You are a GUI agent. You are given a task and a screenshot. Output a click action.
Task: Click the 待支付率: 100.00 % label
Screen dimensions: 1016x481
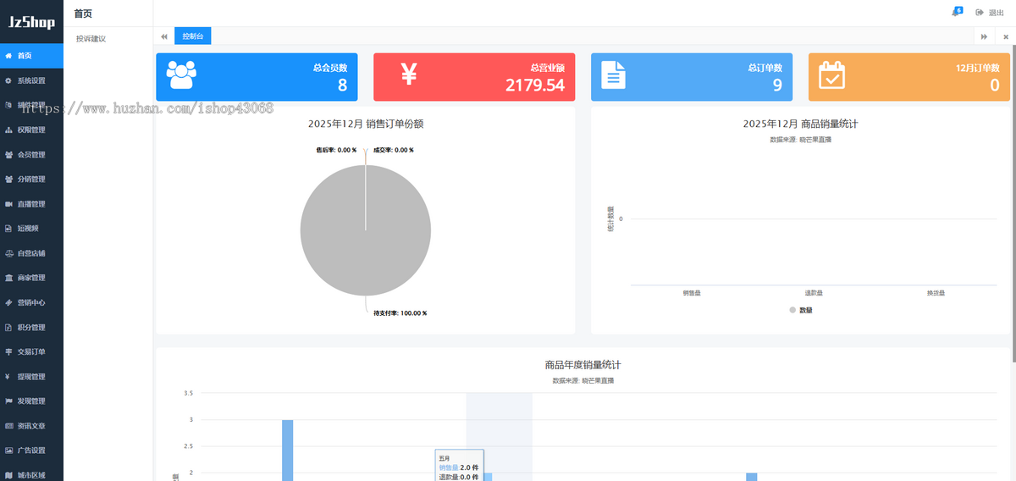click(400, 313)
